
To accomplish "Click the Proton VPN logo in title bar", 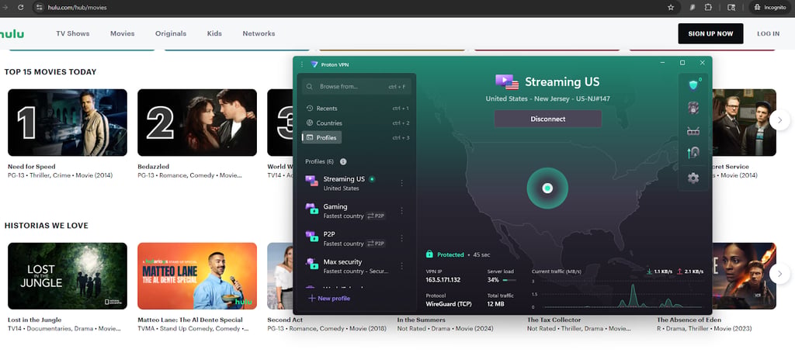I will click(x=314, y=64).
